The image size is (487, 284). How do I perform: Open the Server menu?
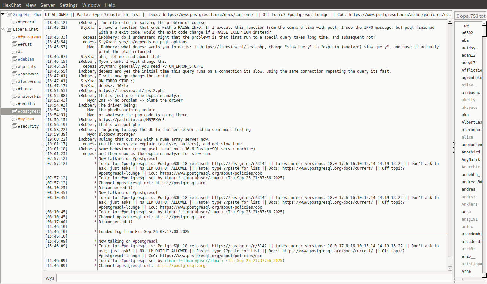pos(48,5)
